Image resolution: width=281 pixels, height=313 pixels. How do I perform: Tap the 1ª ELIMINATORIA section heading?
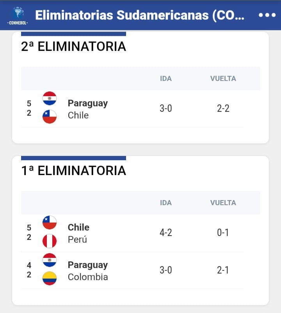click(73, 171)
